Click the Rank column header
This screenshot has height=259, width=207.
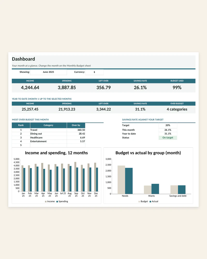pos(21,125)
